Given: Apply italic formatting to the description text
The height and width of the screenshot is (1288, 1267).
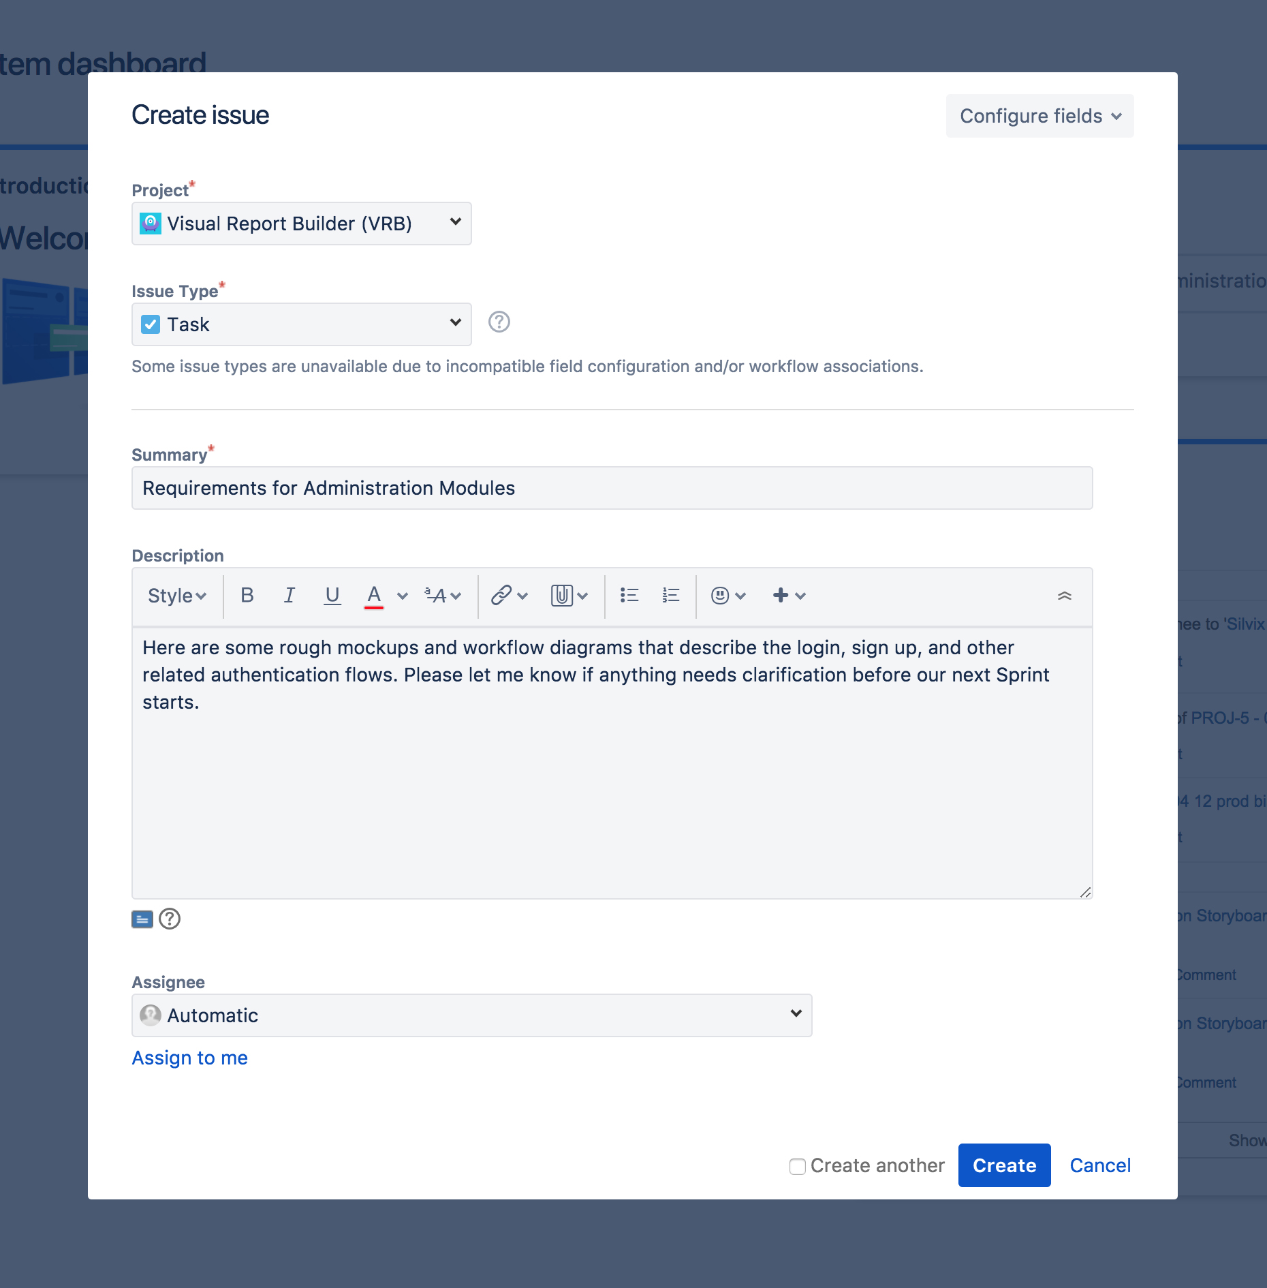Looking at the screenshot, I should [290, 596].
